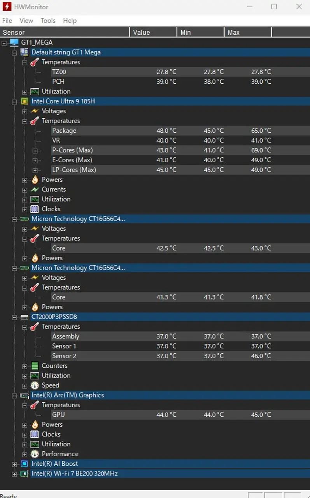Image resolution: width=310 pixels, height=498 pixels.
Task: Open the Tools menu
Action: pyautogui.click(x=48, y=21)
